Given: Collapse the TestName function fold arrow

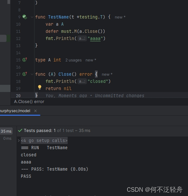Looking at the screenshot, I should [x=32, y=17].
